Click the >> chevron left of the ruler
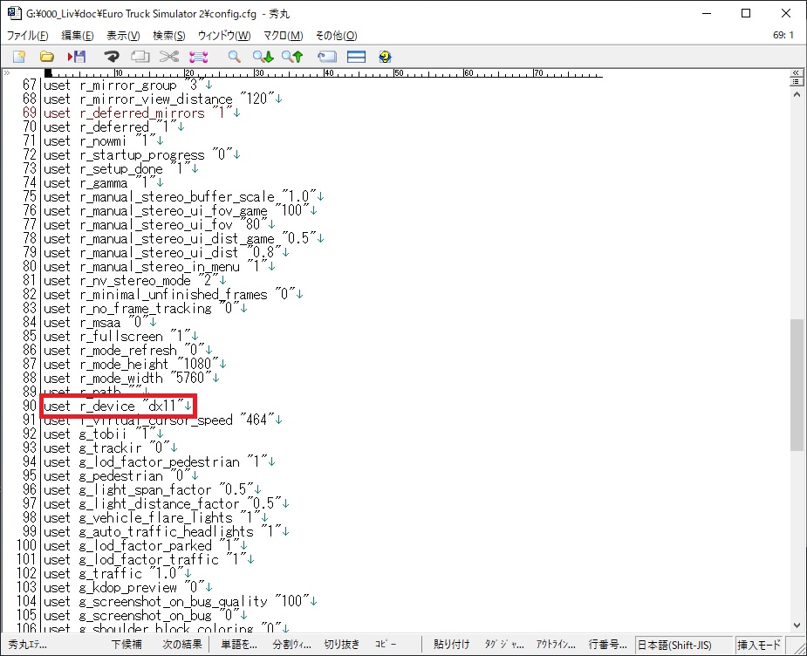Image resolution: width=807 pixels, height=656 pixels. 7,73
